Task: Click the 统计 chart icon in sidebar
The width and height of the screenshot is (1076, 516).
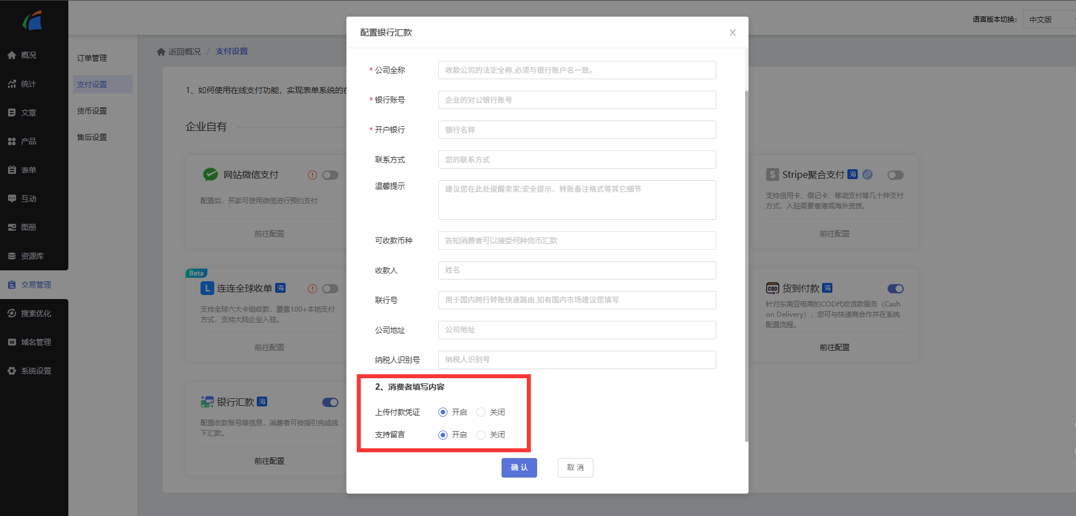Action: [11, 84]
